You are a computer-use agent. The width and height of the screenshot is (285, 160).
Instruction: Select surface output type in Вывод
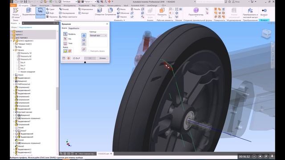click(x=69, y=51)
